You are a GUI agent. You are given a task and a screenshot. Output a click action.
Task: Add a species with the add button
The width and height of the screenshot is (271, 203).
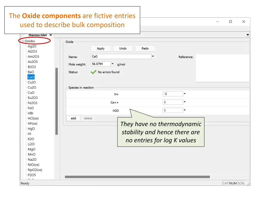coord(73,118)
